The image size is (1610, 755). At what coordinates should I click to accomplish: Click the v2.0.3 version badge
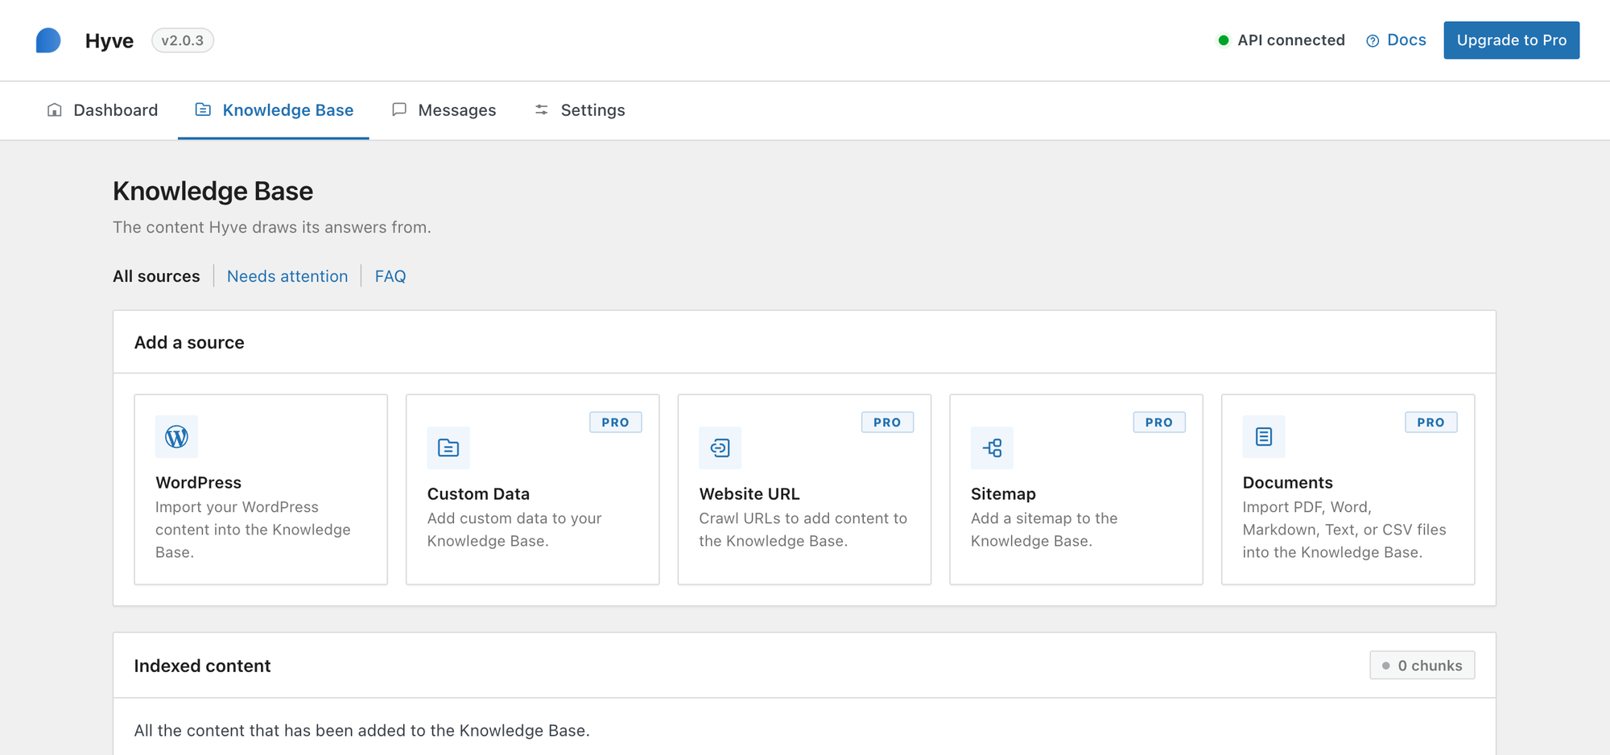183,40
